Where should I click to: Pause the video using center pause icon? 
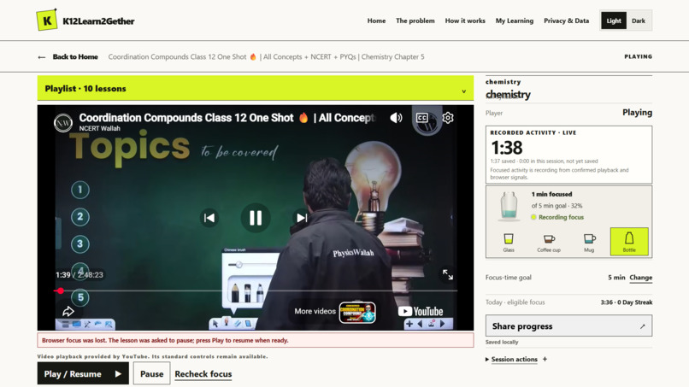point(256,218)
